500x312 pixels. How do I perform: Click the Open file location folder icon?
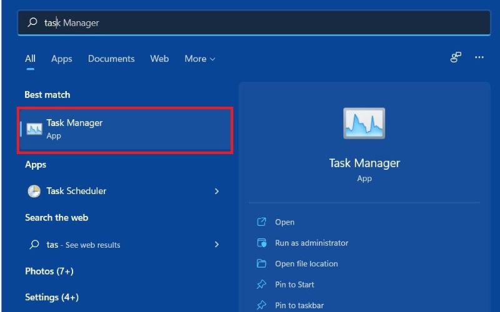262,264
